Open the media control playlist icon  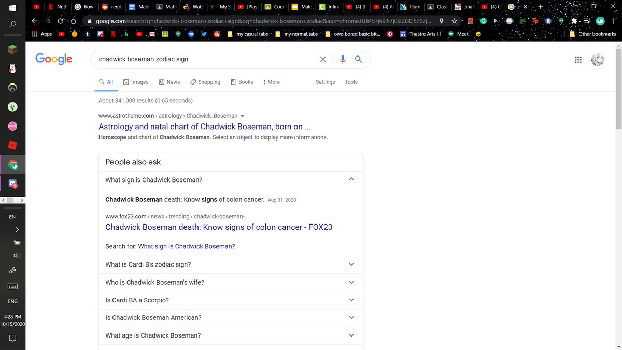click(587, 21)
